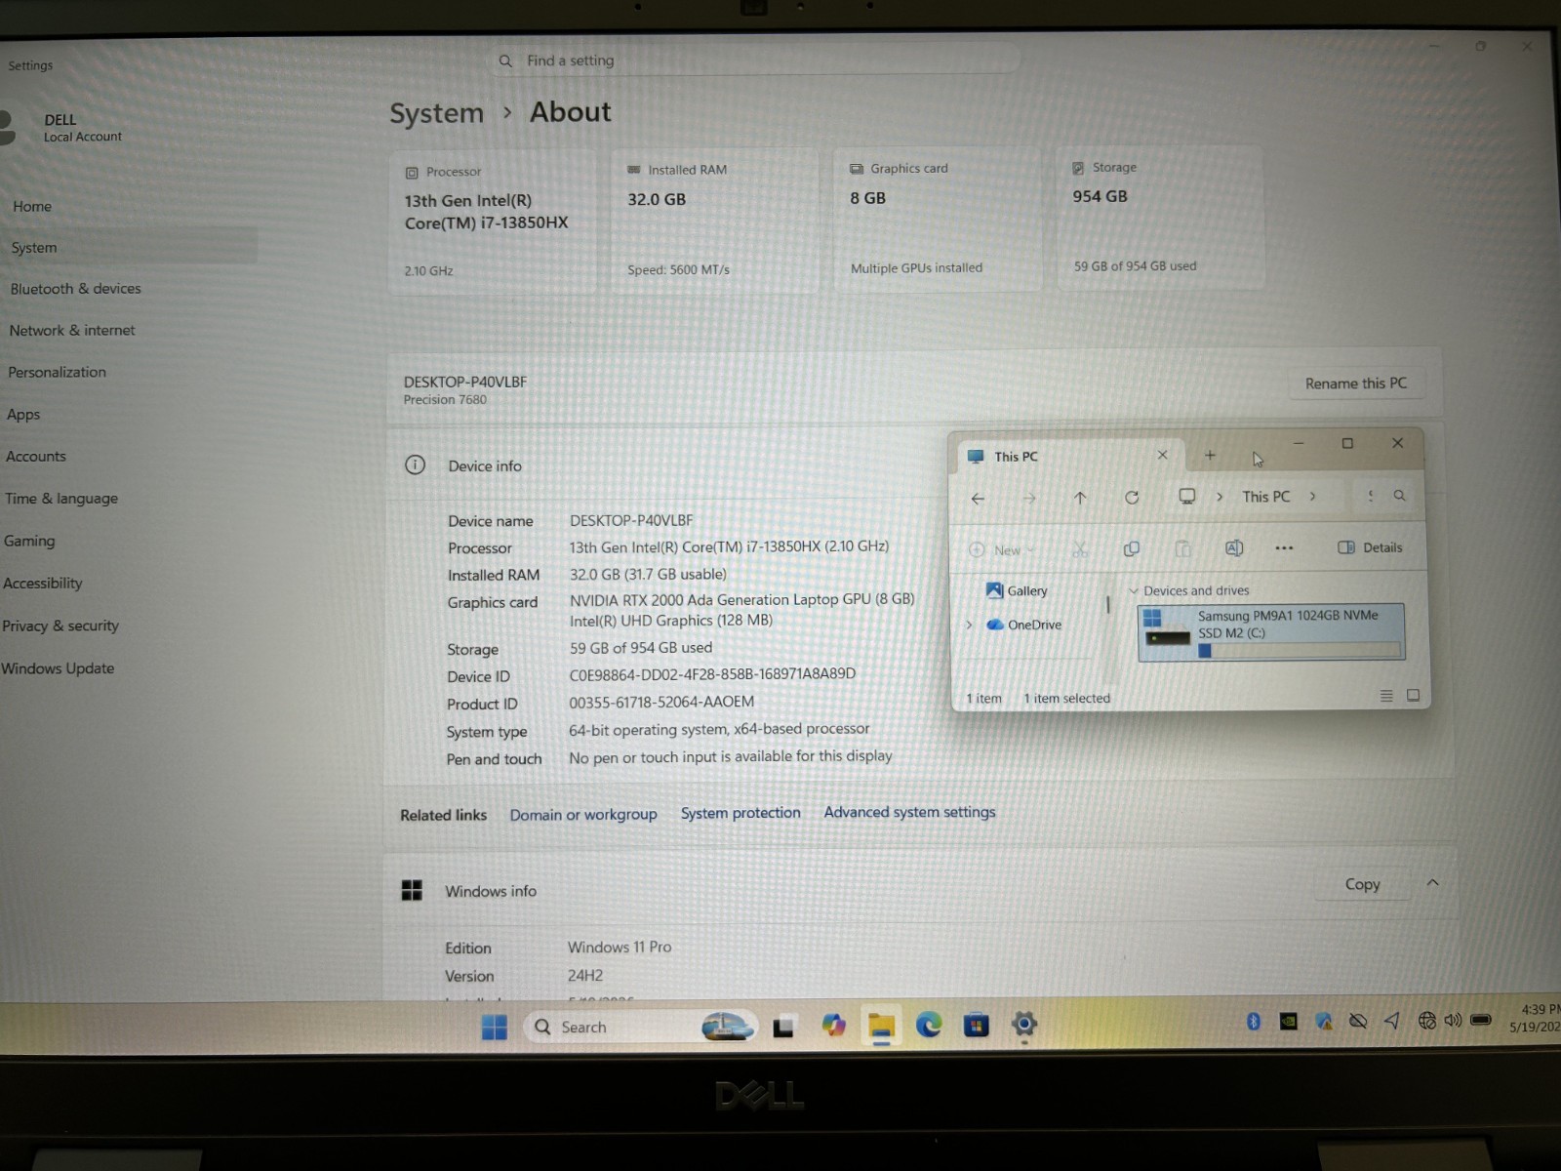Open Task View from the taskbar
Screen dimensions: 1561x1171
coord(783,1027)
